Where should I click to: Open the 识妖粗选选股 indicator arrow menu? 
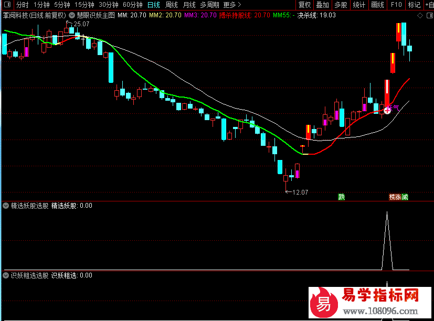point(6,275)
